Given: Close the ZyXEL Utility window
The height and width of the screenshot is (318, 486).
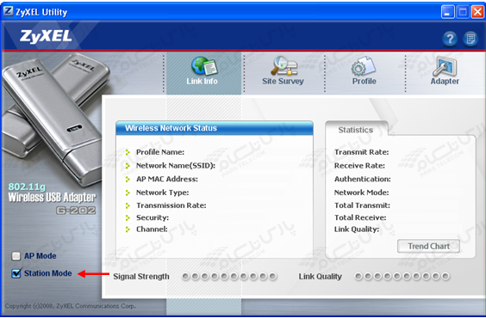Looking at the screenshot, I should 477,12.
